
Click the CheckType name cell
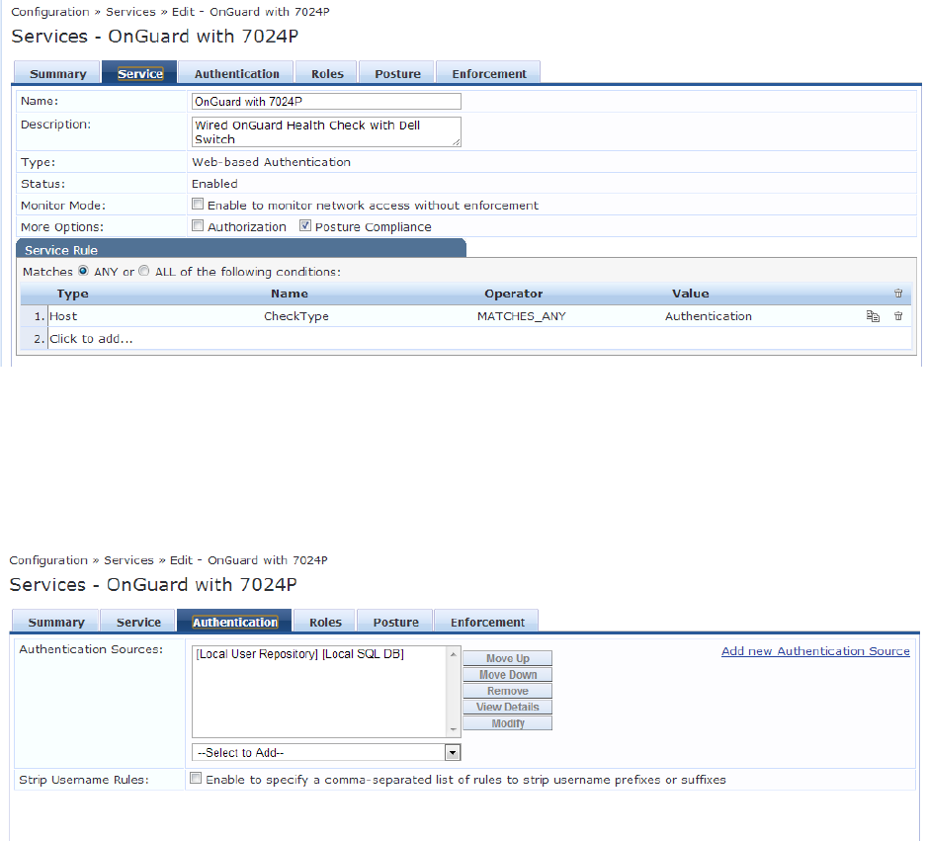pyautogui.click(x=295, y=316)
